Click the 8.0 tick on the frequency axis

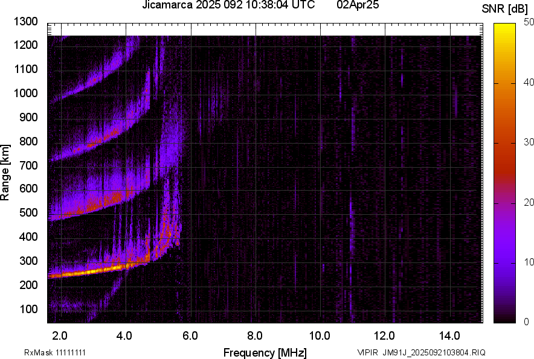pos(255,335)
